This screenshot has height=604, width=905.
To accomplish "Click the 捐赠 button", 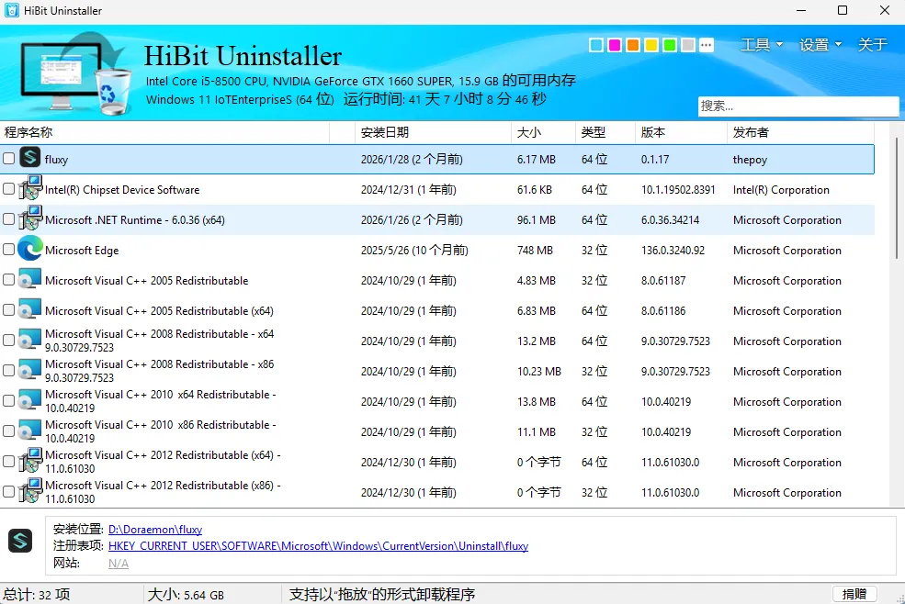I will click(854, 594).
